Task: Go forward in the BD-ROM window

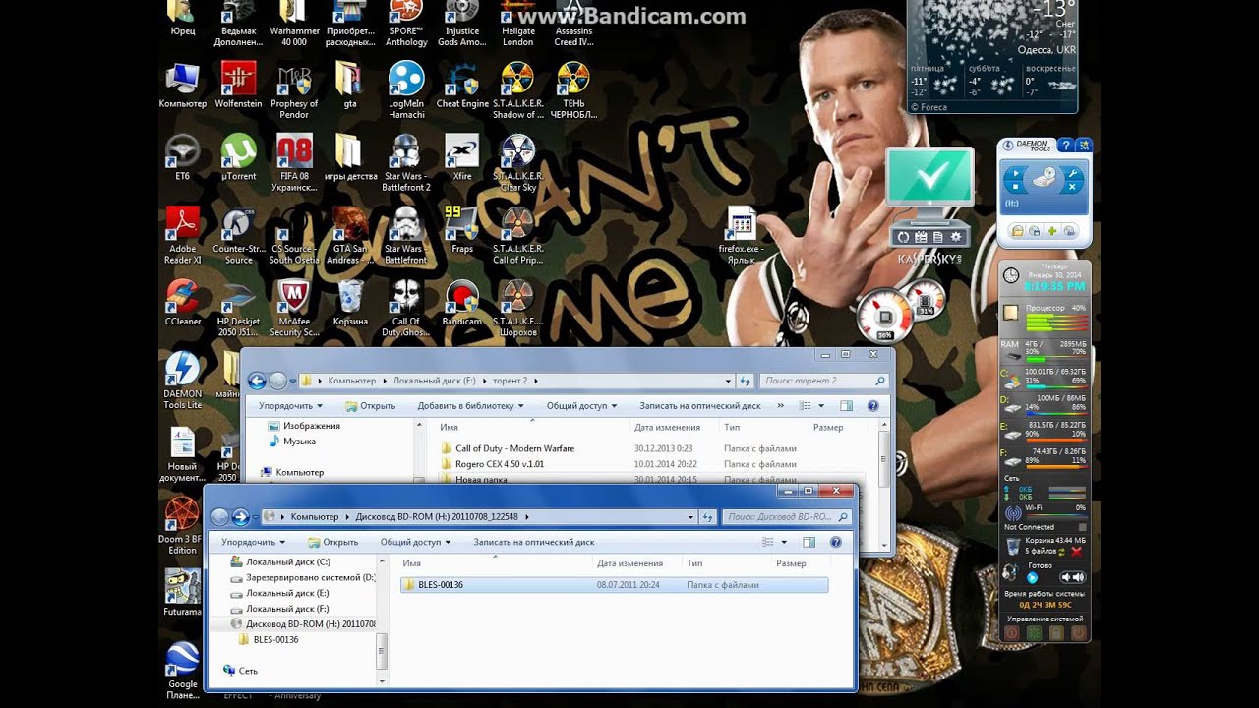Action: pyautogui.click(x=240, y=517)
